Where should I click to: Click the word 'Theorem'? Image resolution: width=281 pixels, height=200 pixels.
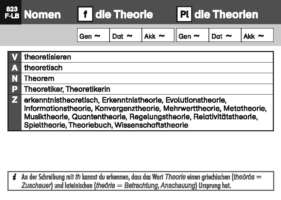coord(39,79)
